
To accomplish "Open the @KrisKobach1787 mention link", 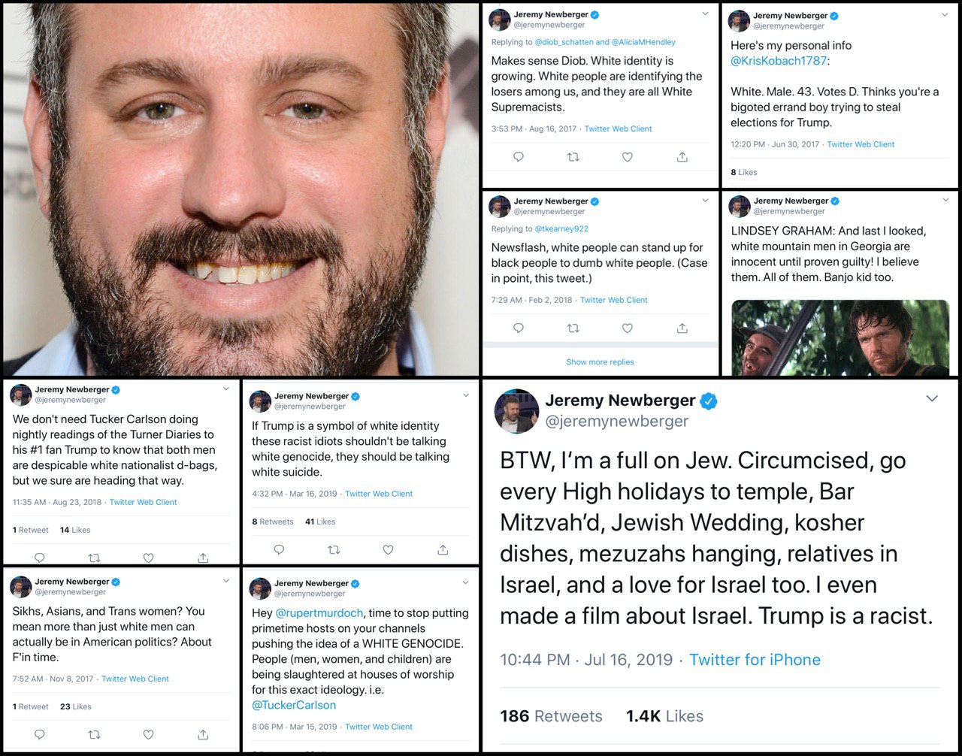I will coord(779,61).
